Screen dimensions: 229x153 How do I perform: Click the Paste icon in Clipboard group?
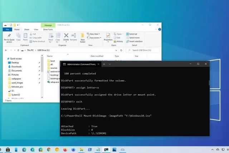(x=25, y=37)
